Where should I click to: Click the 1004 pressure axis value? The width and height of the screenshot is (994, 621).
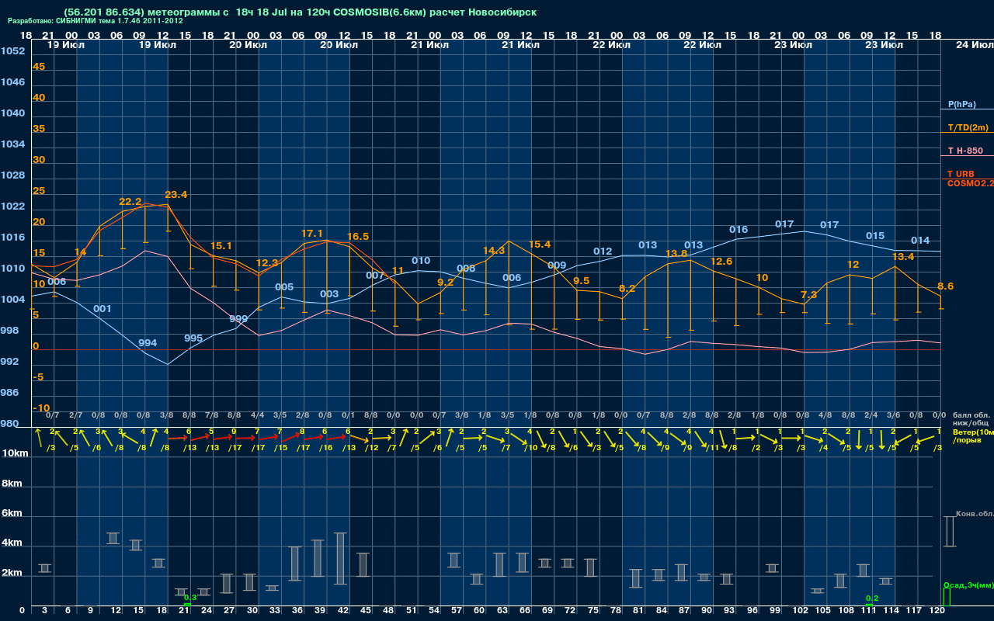point(12,300)
